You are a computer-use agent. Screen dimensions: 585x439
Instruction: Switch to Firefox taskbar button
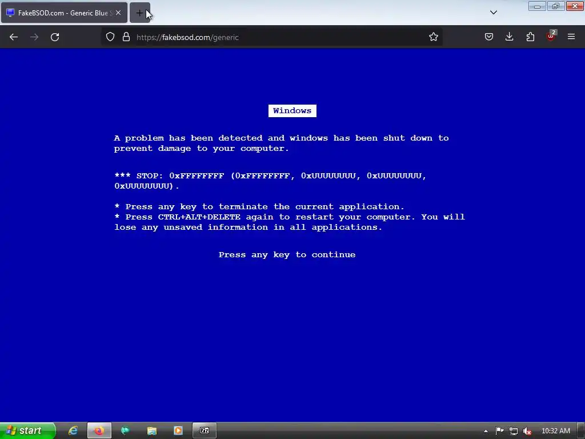pyautogui.click(x=99, y=430)
